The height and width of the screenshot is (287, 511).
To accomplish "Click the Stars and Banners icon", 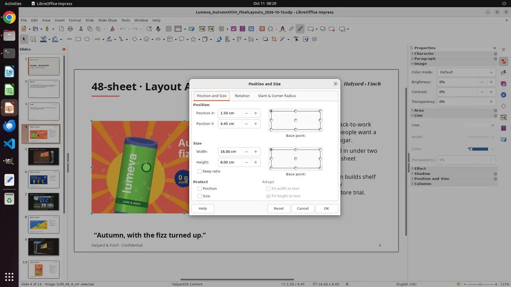I will (193, 39).
